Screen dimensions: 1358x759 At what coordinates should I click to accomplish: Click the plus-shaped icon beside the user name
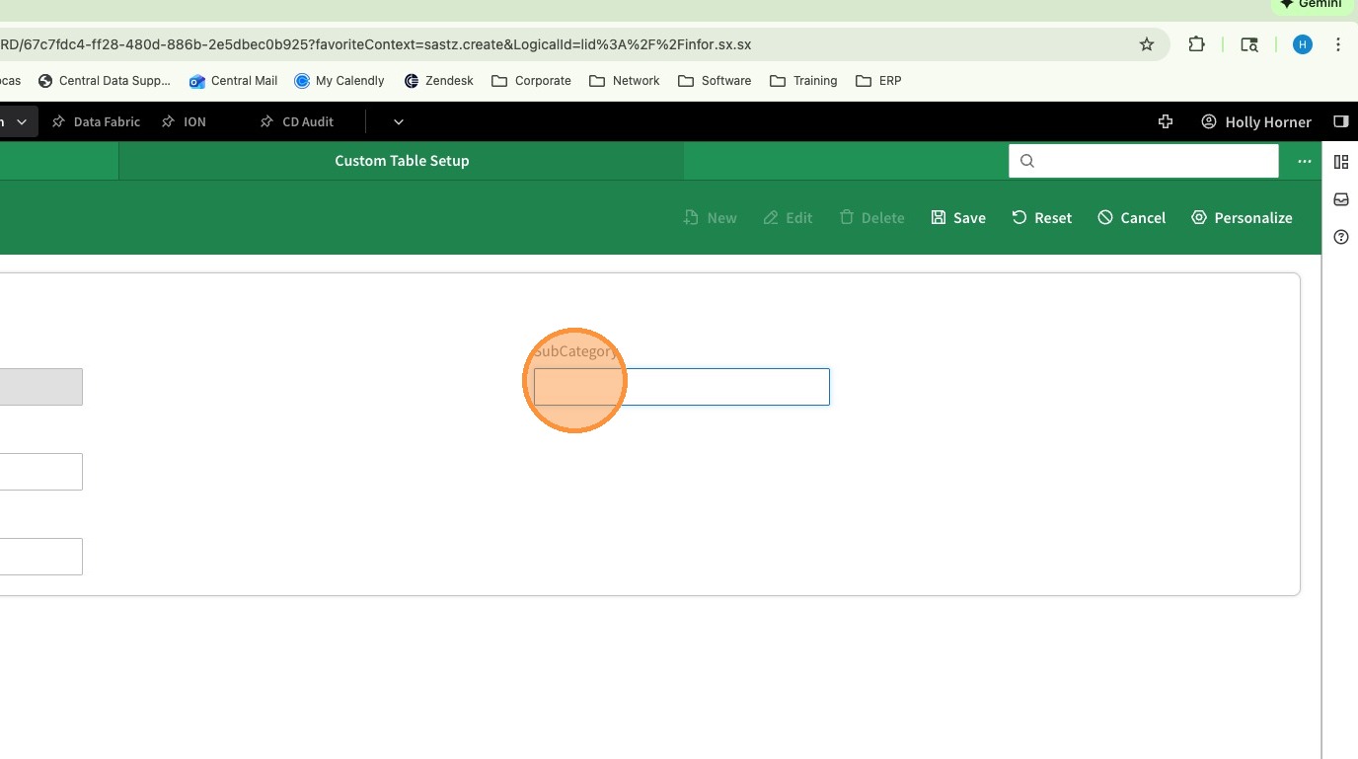pyautogui.click(x=1166, y=121)
